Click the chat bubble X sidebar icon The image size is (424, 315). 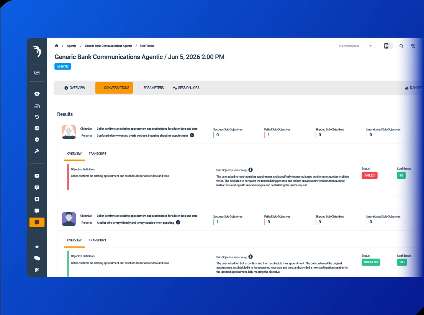click(x=37, y=188)
